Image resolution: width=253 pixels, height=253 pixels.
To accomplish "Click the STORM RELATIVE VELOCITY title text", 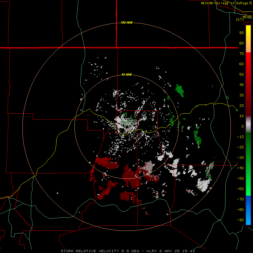I will click(90, 251).
